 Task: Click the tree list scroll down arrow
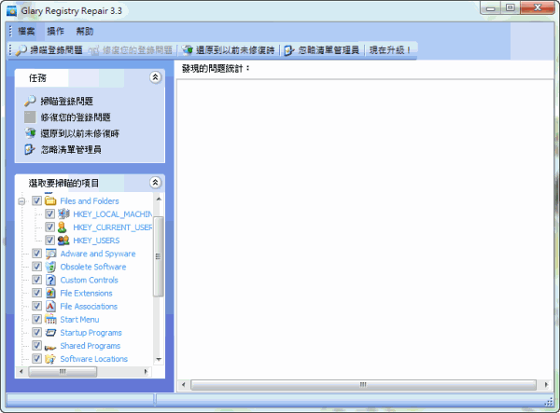pyautogui.click(x=159, y=359)
